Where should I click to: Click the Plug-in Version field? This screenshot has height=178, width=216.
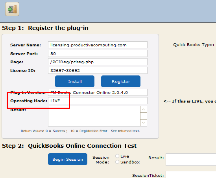click(98, 92)
